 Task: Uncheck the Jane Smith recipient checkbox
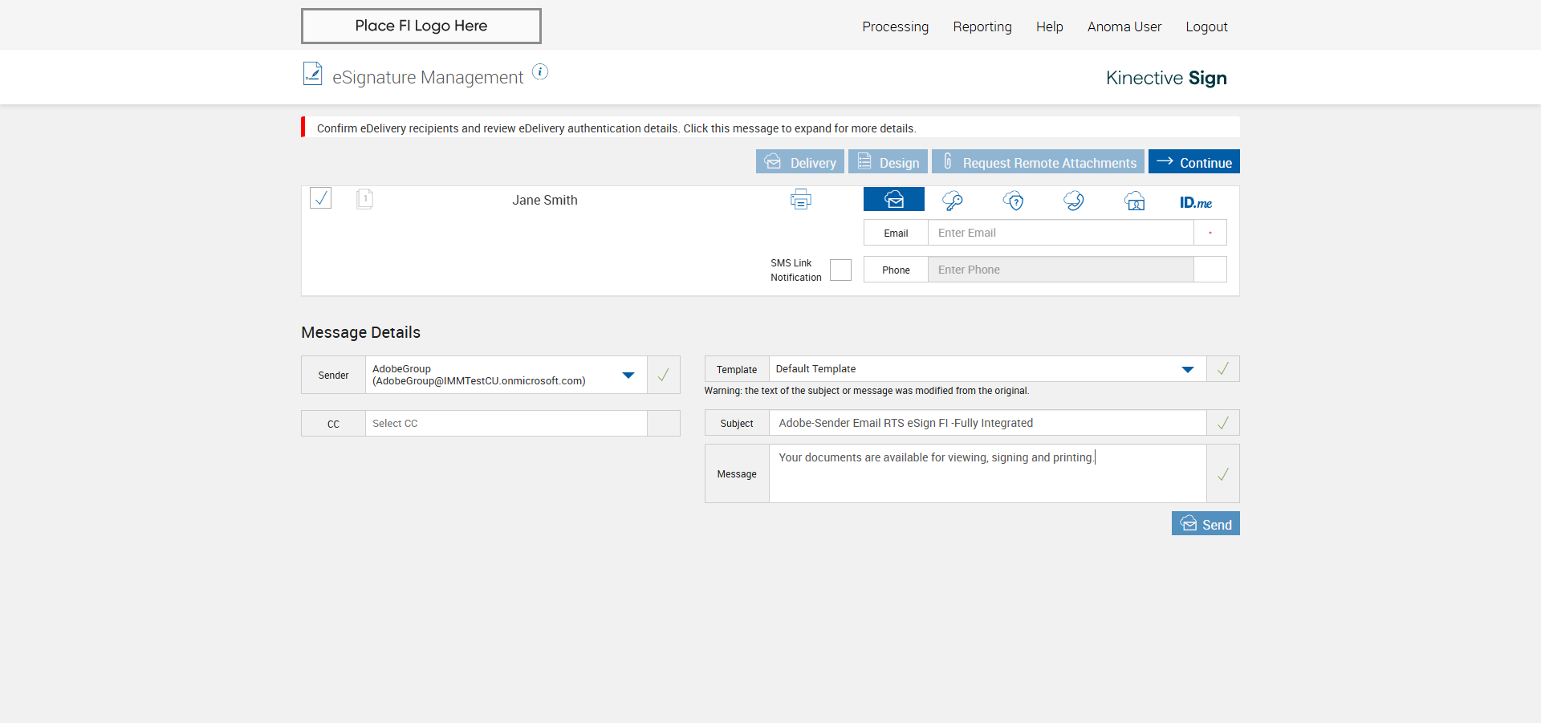[321, 198]
